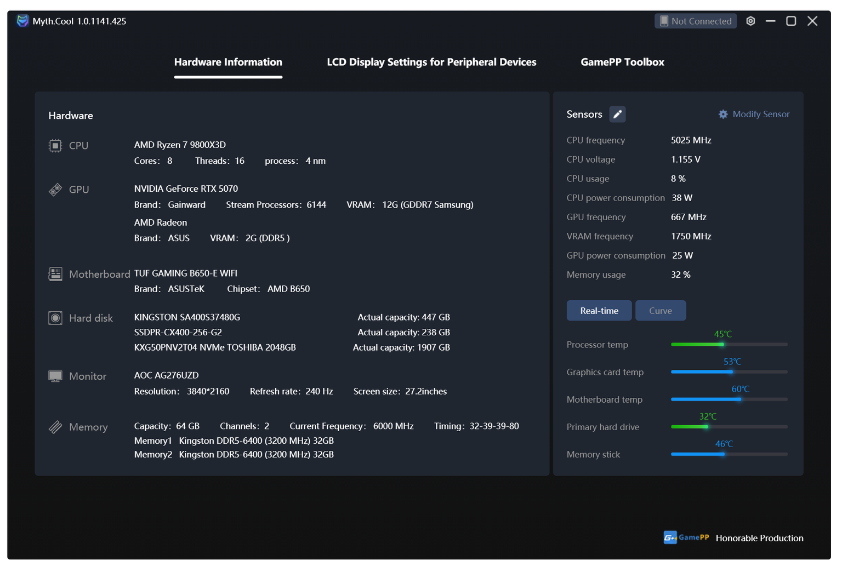This screenshot has width=842, height=566.
Task: Click the TUF GAMING B650-E WIFI text
Action: coord(186,273)
